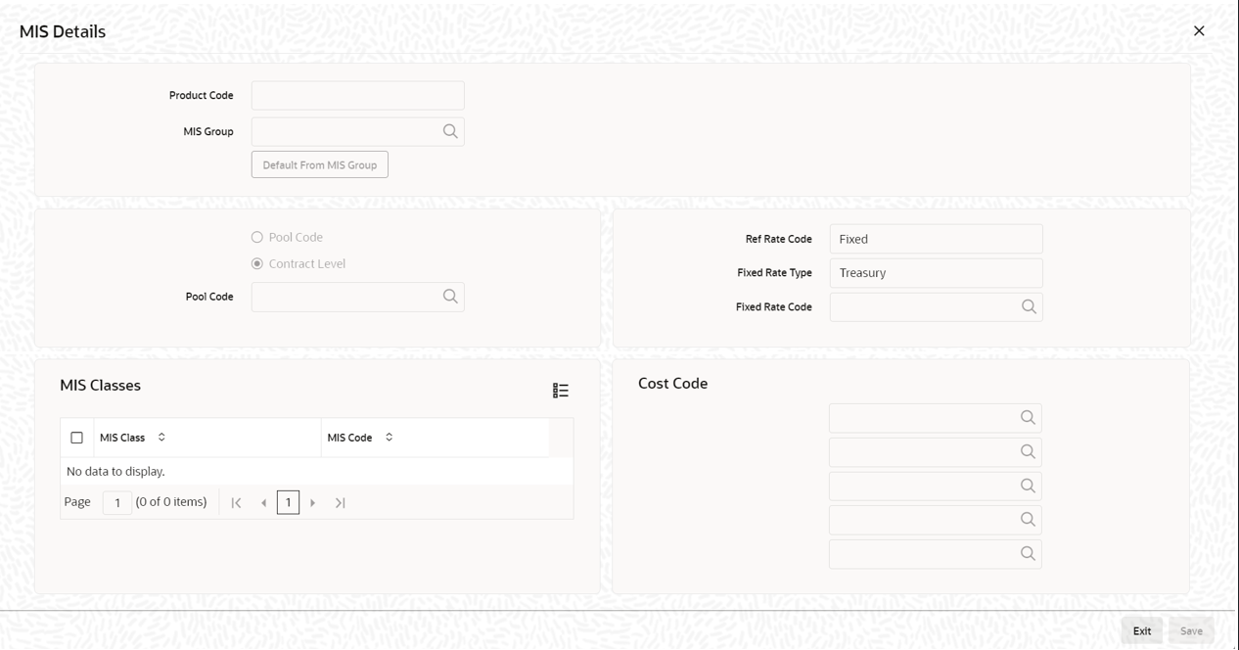This screenshot has width=1239, height=650.
Task: Open the Pool Code lookup search
Action: point(449,296)
